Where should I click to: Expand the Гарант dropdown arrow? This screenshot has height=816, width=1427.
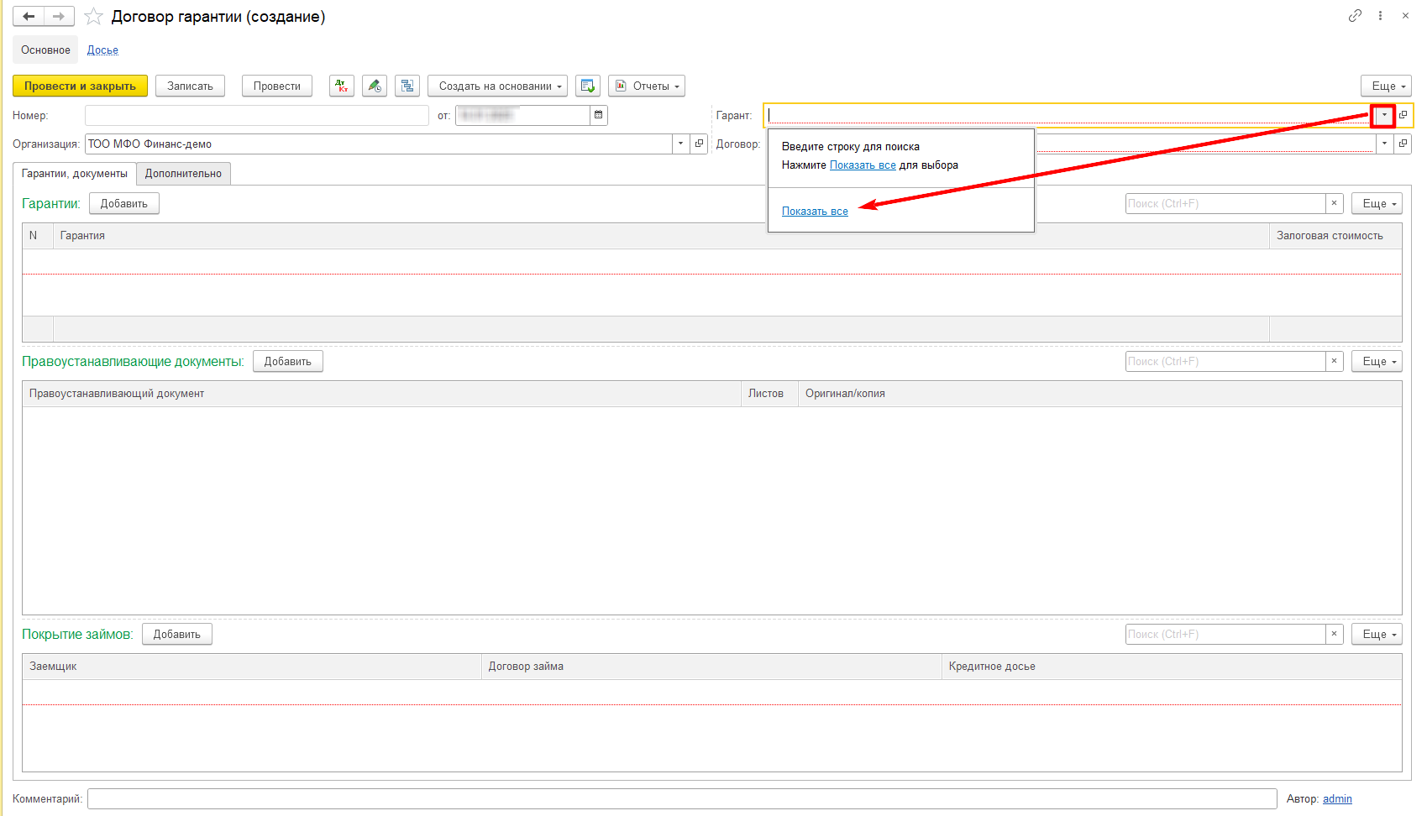coord(1383,115)
